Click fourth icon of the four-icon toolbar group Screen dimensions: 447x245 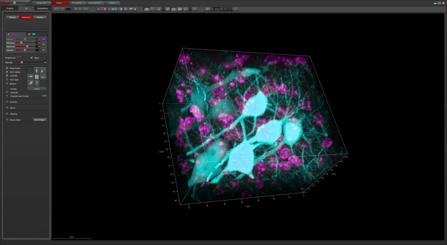pos(185,9)
